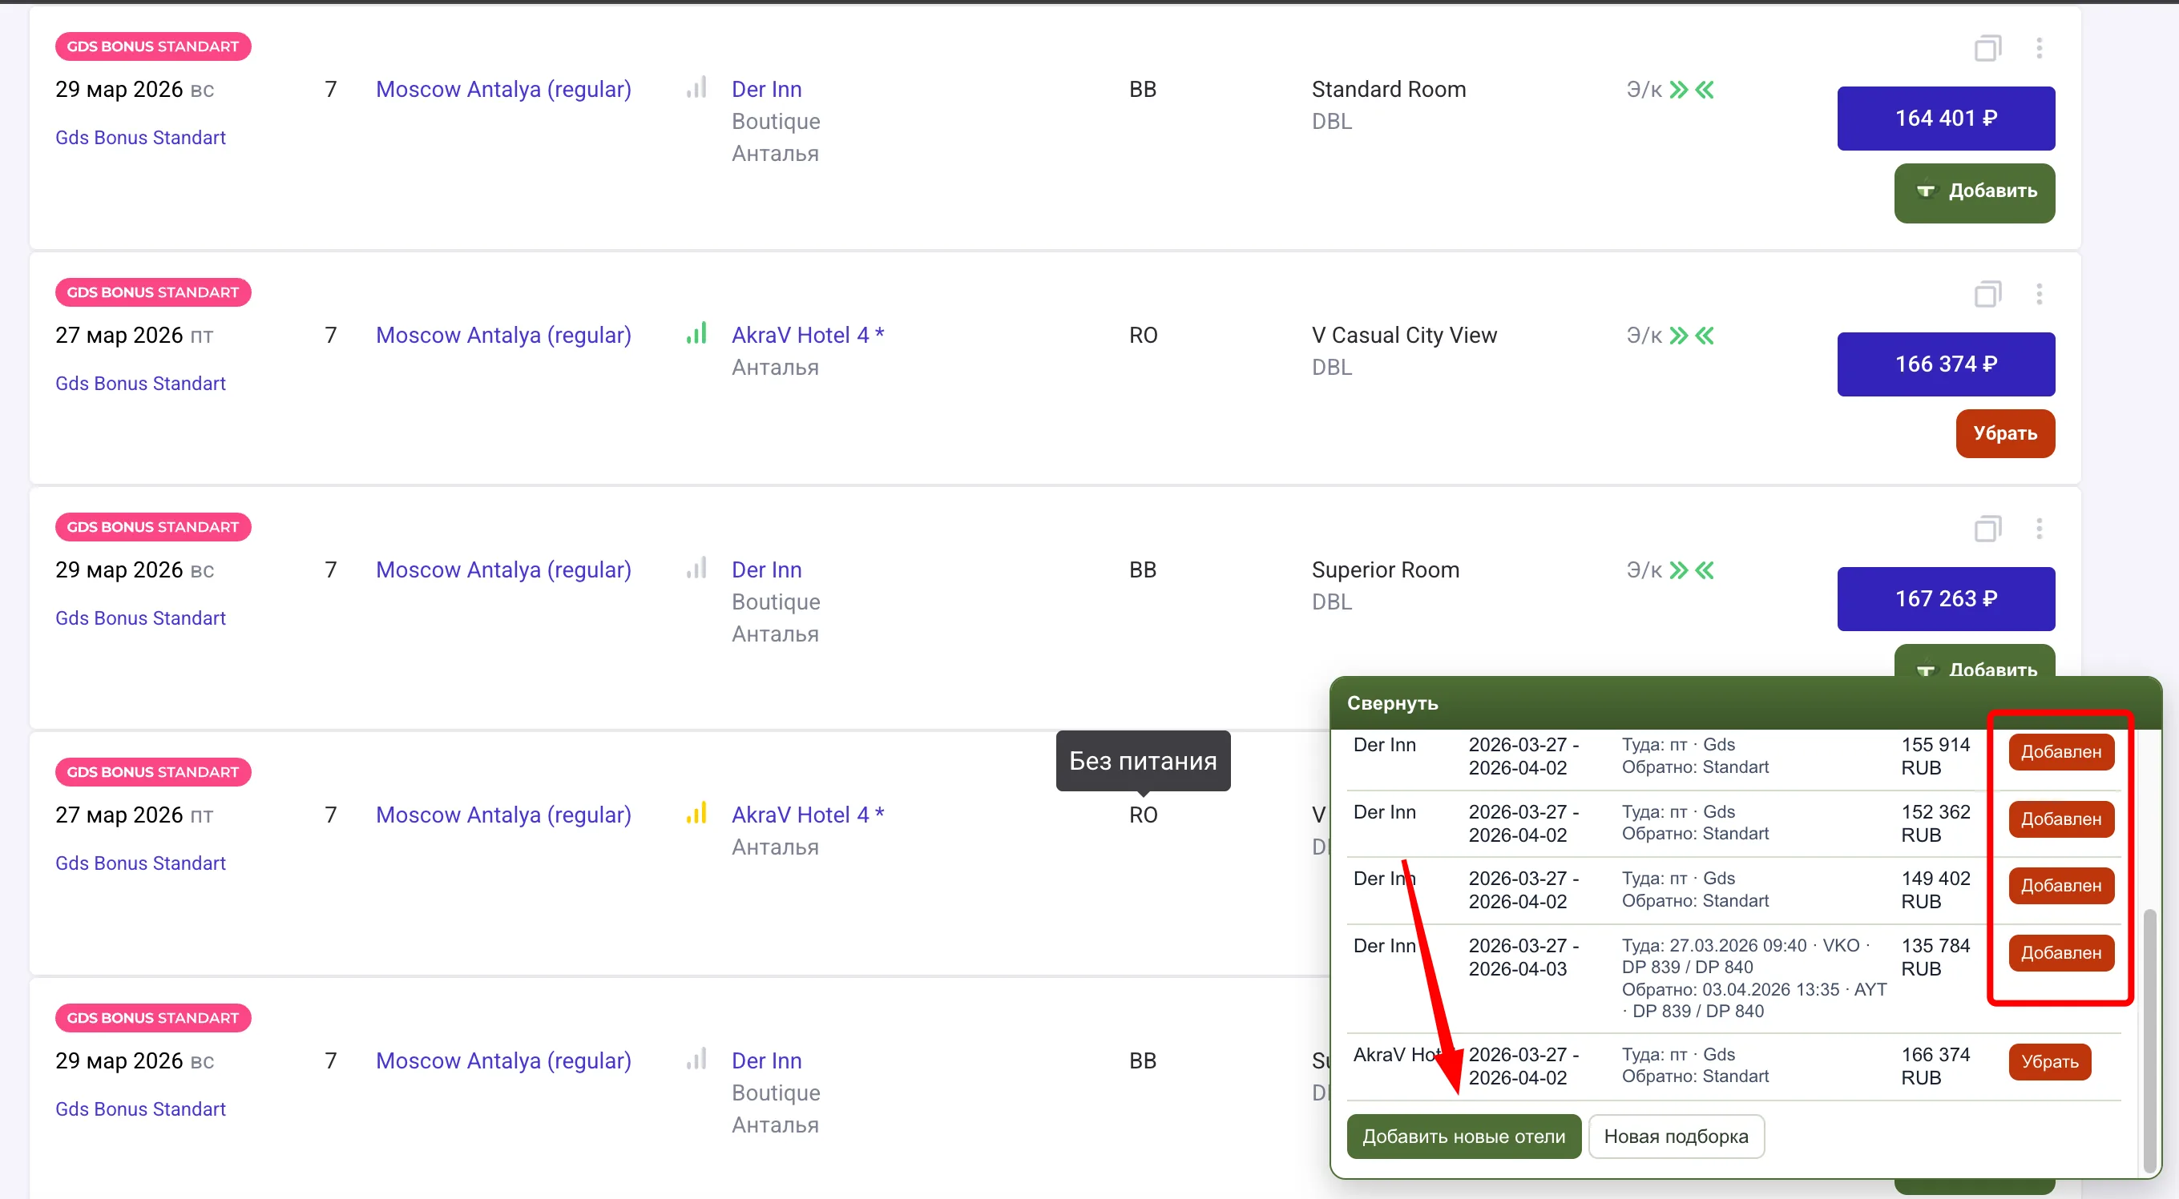Viewport: 2179px width, 1199px height.
Task: Click Добавить button under 164 401 ₽ price
Action: 1974,192
